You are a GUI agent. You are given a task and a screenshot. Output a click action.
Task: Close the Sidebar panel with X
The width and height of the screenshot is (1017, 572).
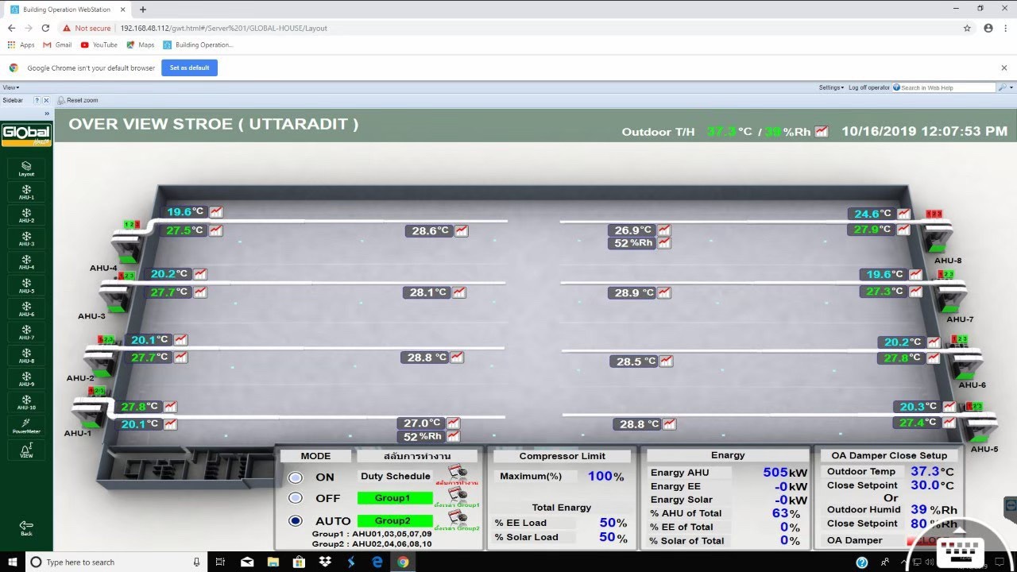46,100
